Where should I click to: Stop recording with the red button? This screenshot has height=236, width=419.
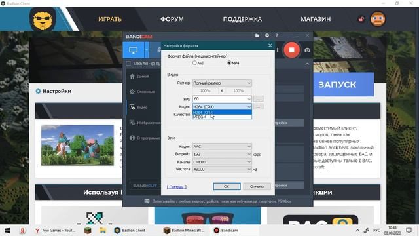point(291,50)
